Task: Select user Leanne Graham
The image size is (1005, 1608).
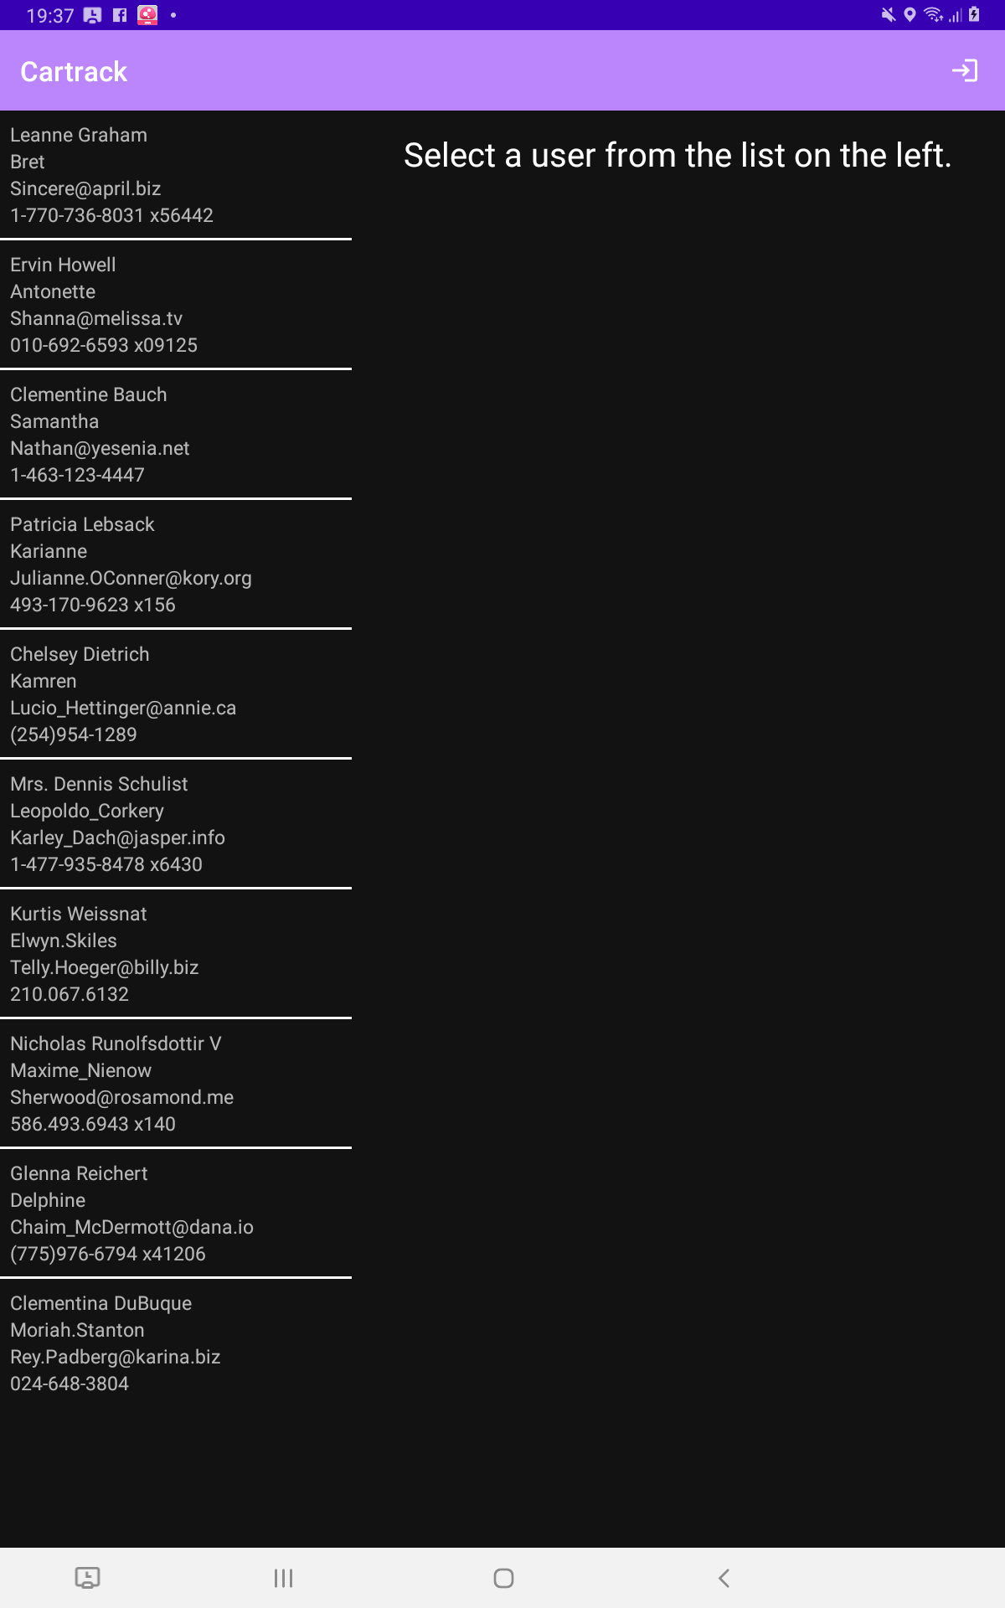Action: point(174,176)
